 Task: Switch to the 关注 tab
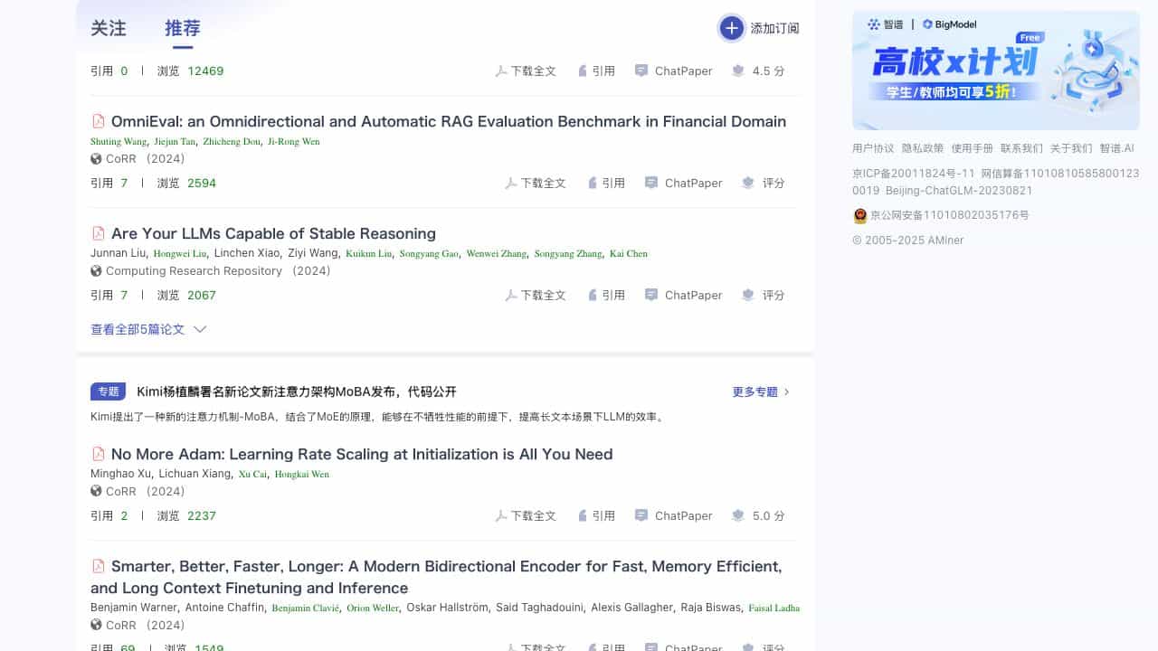tap(109, 28)
